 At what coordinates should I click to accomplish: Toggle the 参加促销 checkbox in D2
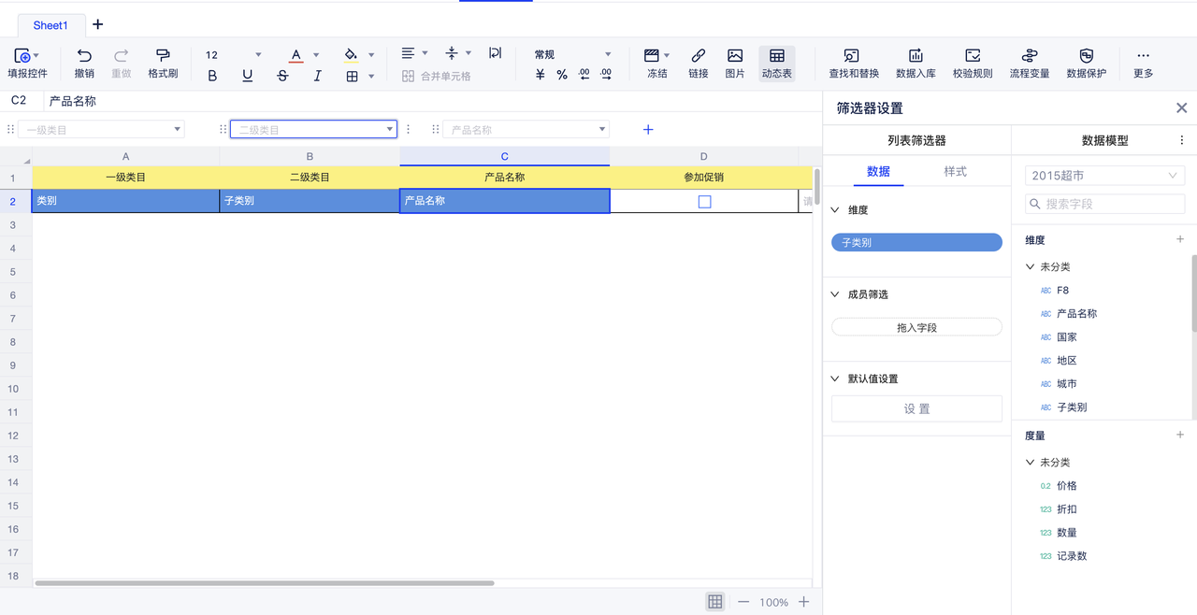click(x=704, y=201)
